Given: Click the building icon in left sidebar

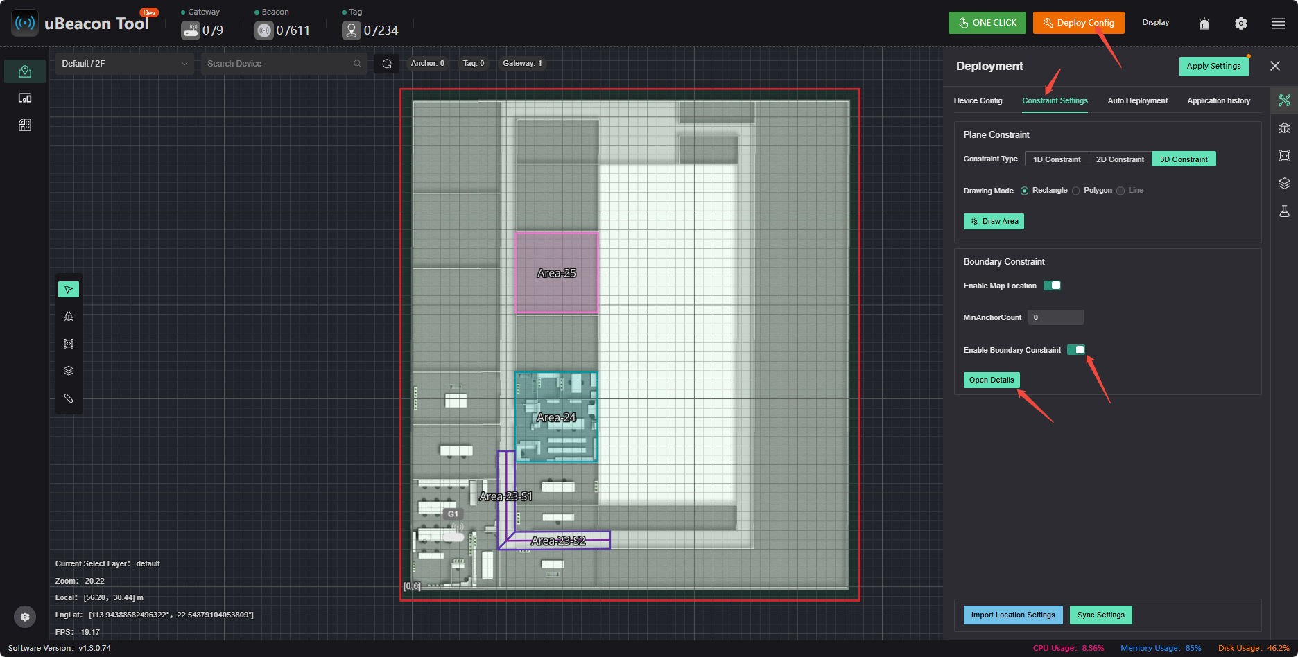Looking at the screenshot, I should tap(25, 125).
